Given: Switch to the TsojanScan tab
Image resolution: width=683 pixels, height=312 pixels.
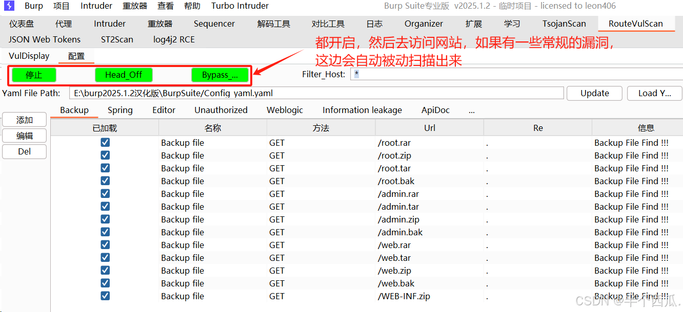Looking at the screenshot, I should 564,24.
